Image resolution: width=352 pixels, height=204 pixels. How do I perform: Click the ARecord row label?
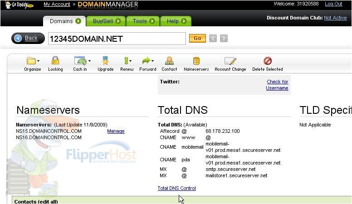[x=170, y=131]
